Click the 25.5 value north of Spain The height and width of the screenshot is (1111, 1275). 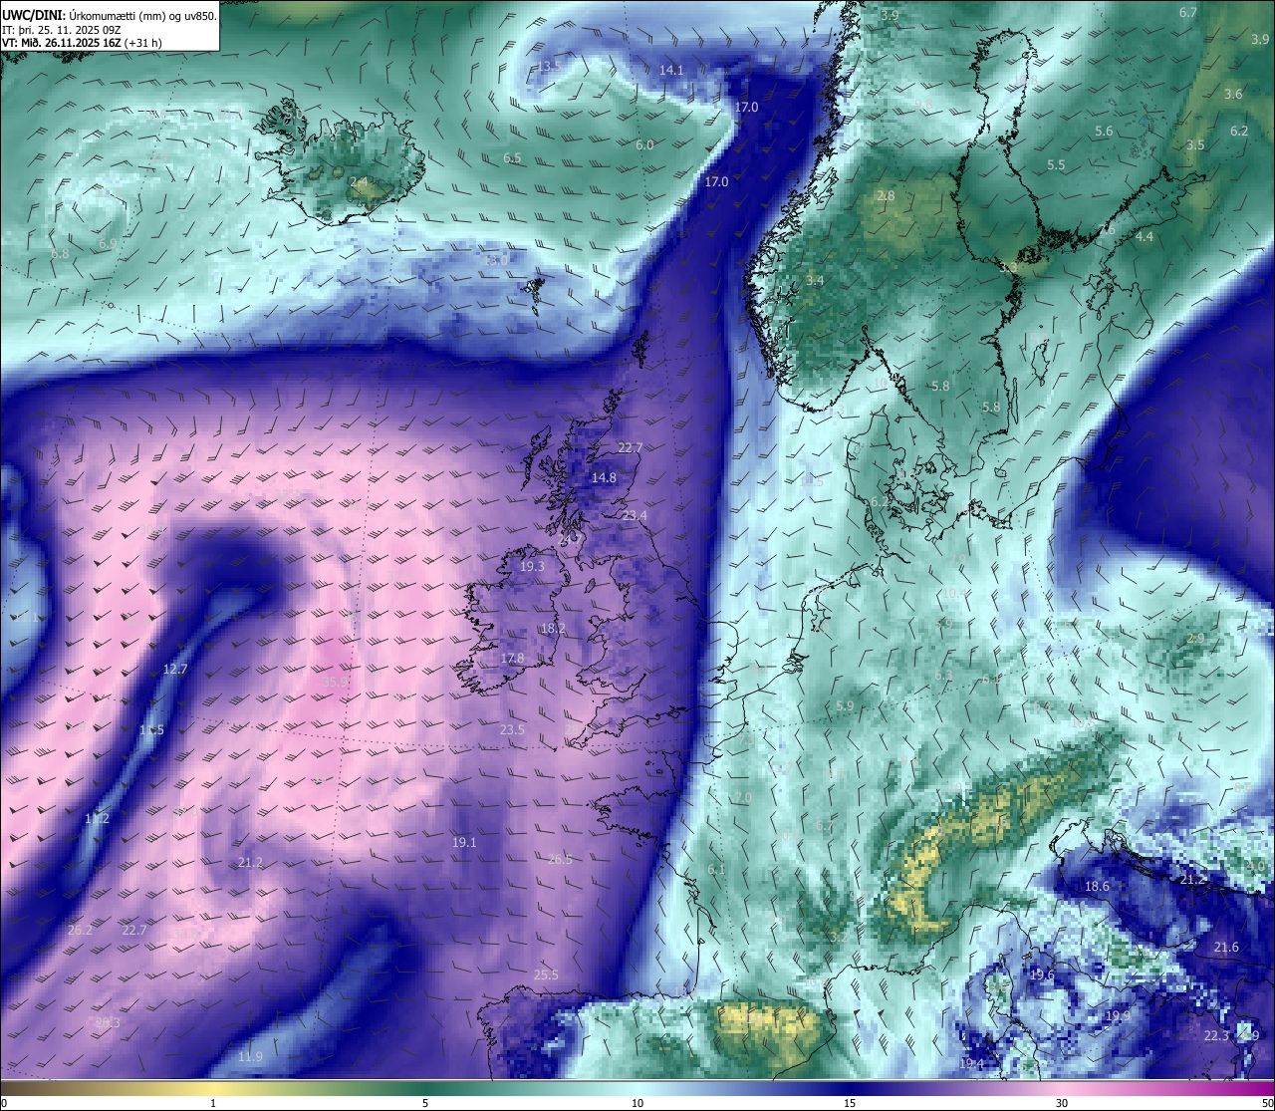point(546,974)
